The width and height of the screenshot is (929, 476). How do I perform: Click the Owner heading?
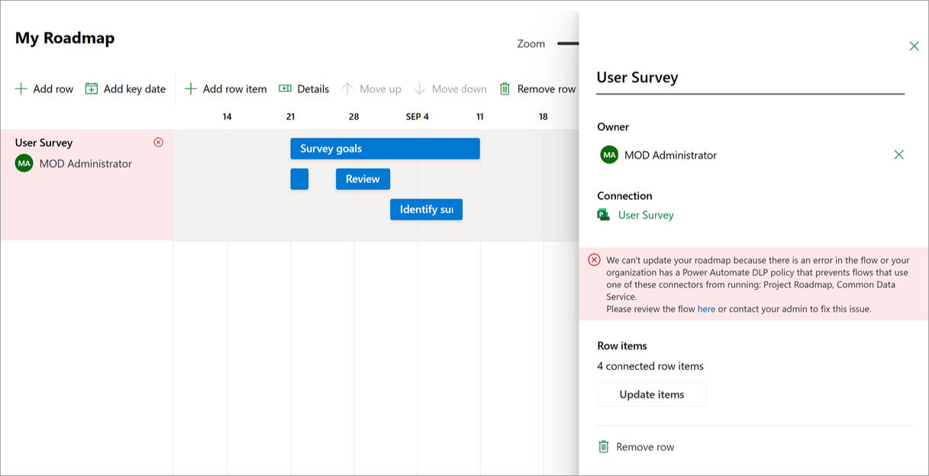[613, 127]
